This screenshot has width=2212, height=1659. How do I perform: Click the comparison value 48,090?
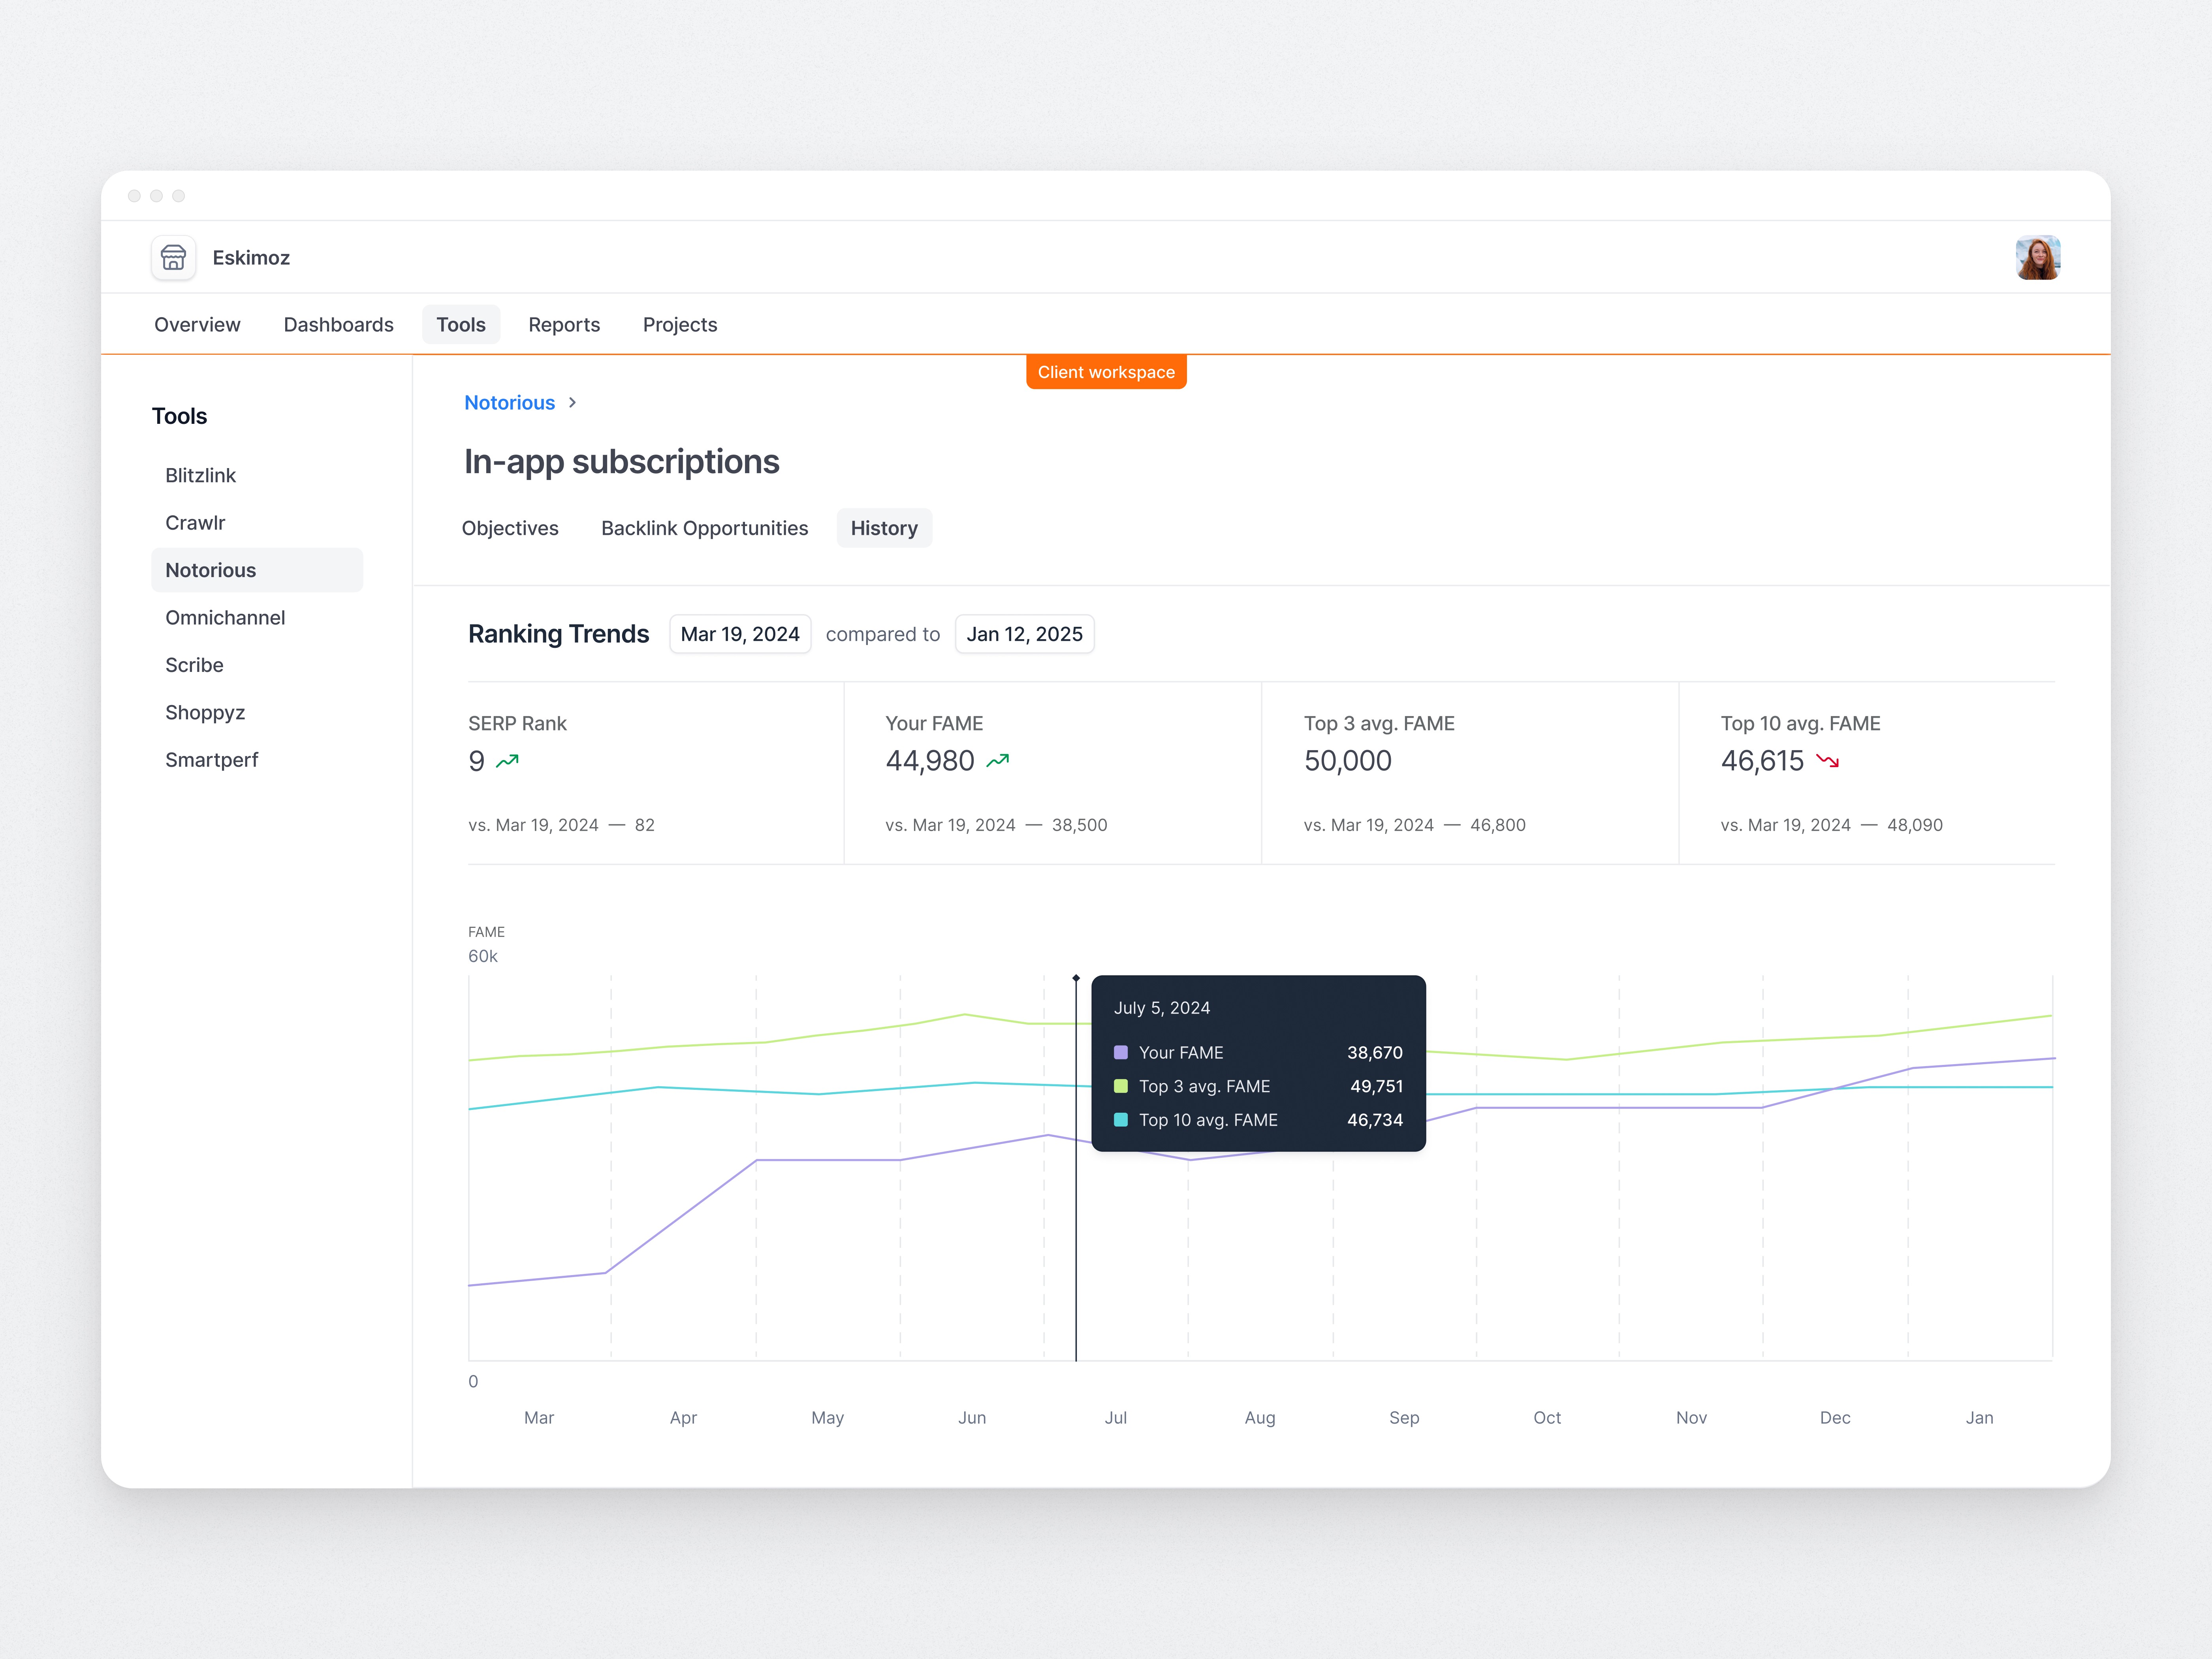click(x=1915, y=825)
